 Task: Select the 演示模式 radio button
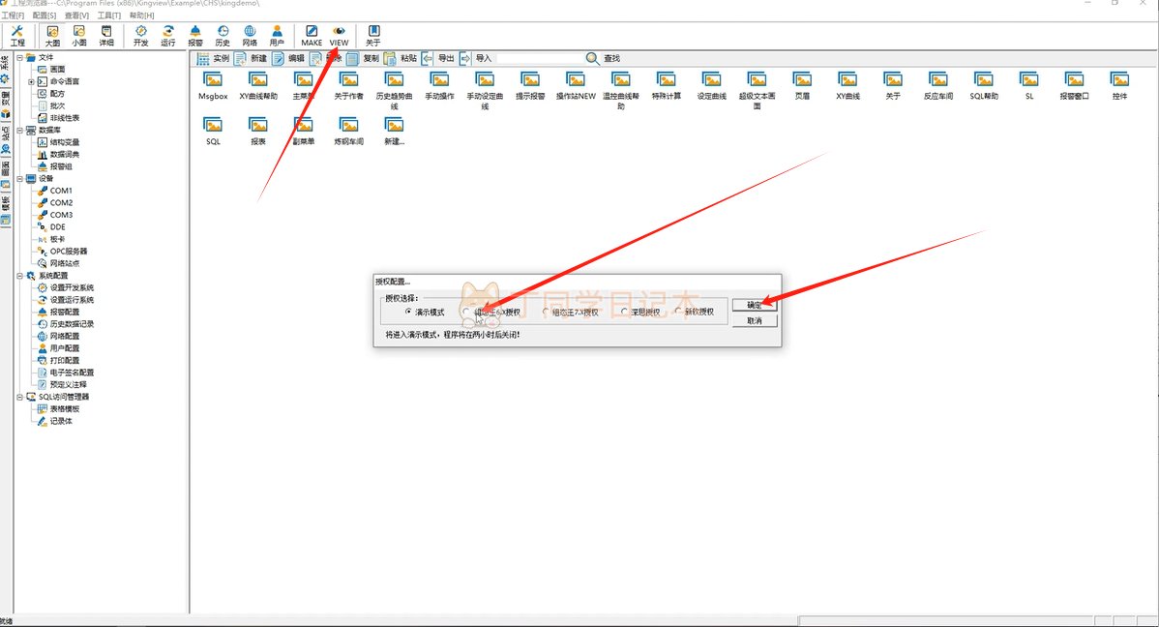(408, 312)
